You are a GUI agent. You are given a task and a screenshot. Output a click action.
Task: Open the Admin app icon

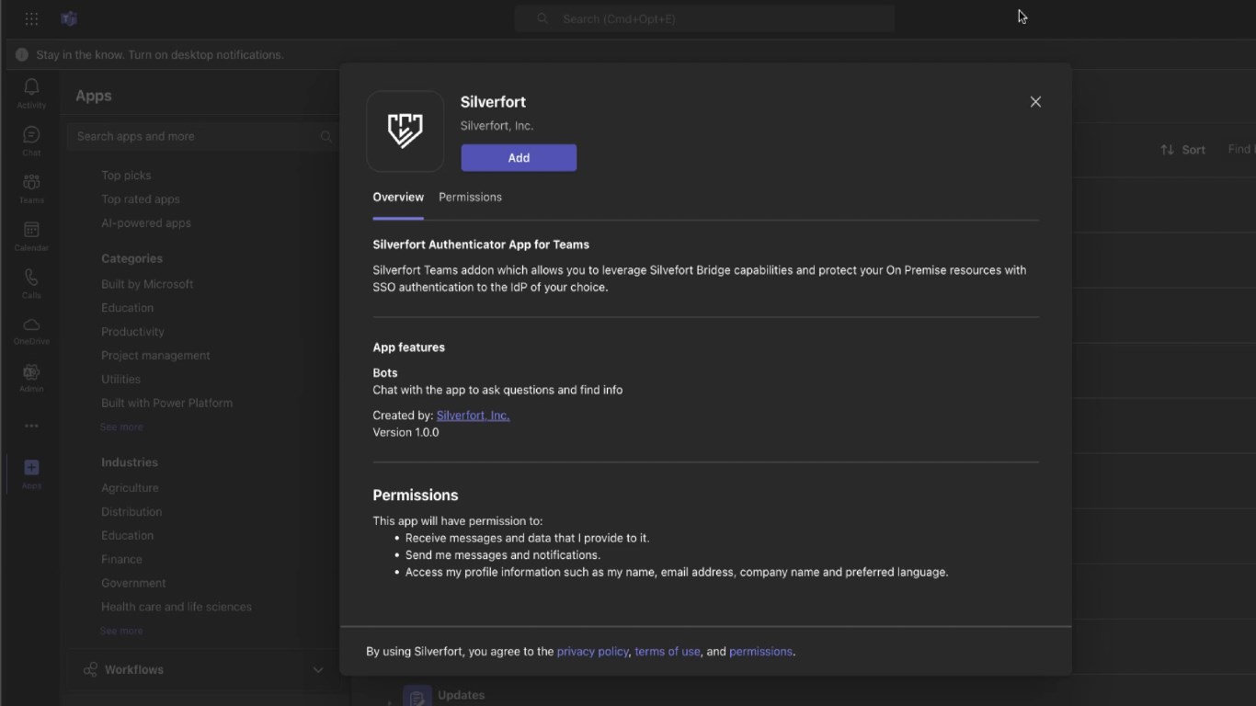coord(31,373)
